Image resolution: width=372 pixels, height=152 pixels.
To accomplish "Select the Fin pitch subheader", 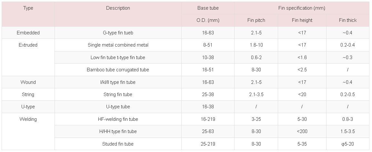I will point(256,20).
